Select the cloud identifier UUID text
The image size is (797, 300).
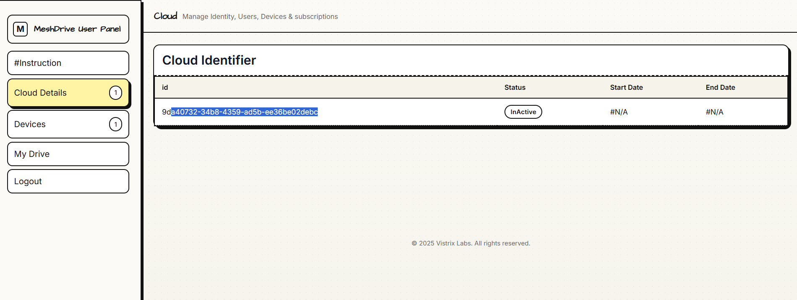pos(240,112)
